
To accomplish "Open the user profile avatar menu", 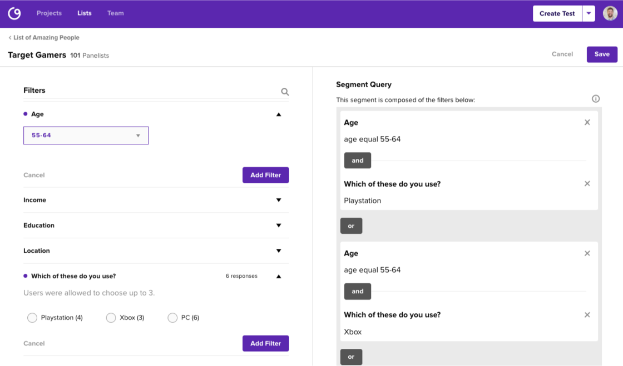I will pos(610,13).
